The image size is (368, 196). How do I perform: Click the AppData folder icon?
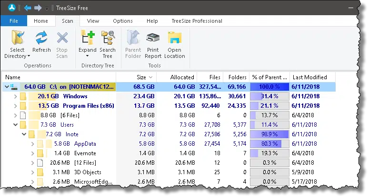pyautogui.click(x=40, y=144)
